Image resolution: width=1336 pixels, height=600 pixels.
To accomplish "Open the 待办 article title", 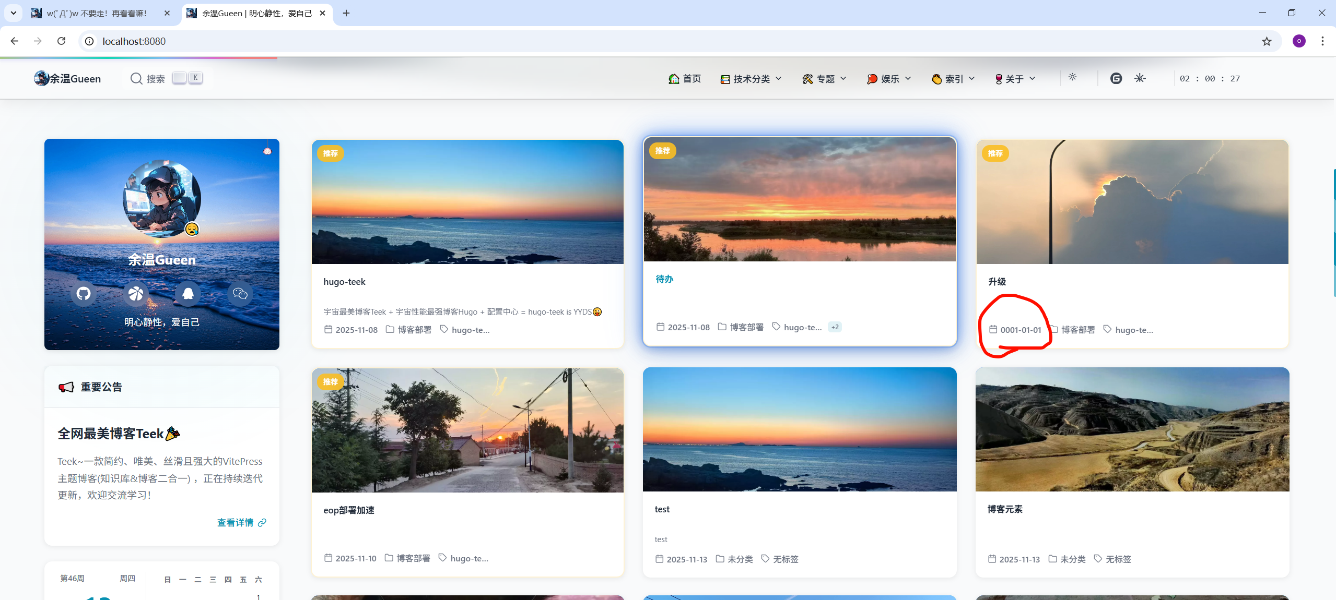I will click(664, 279).
